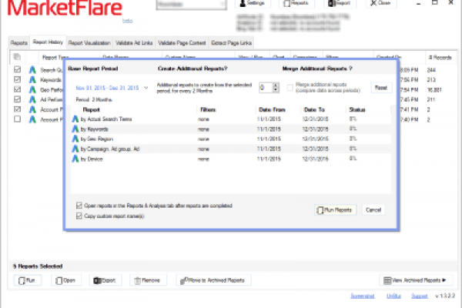Click AdWords icon beside by Campaign, Ad group, Ad

75,149
